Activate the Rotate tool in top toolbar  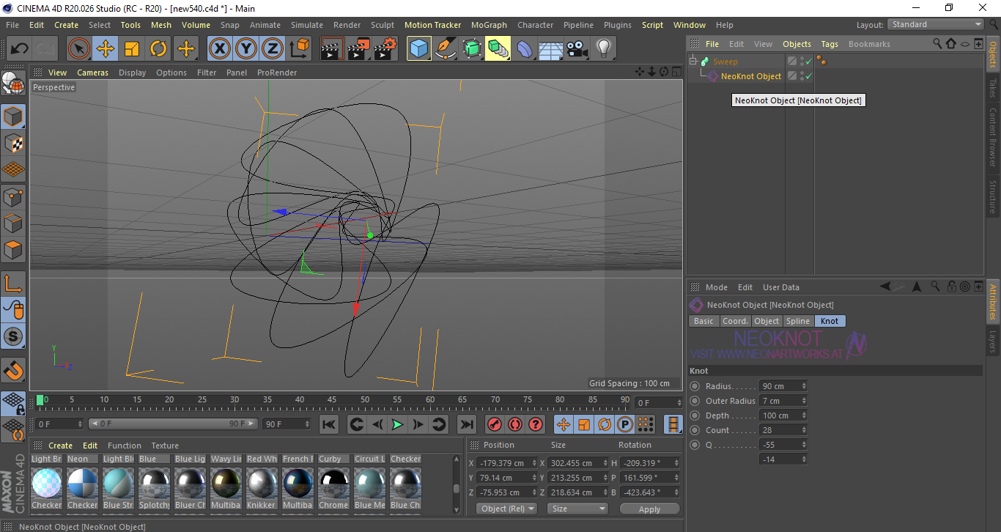click(158, 49)
